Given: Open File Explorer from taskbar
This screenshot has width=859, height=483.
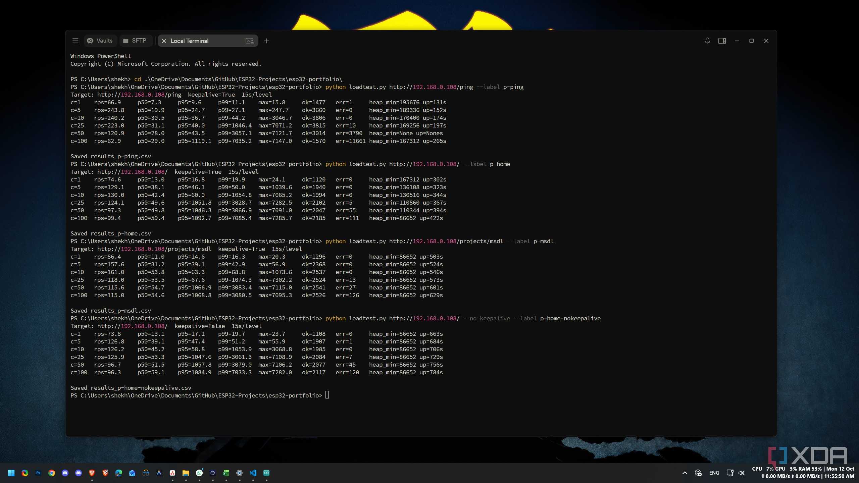Looking at the screenshot, I should [x=186, y=473].
